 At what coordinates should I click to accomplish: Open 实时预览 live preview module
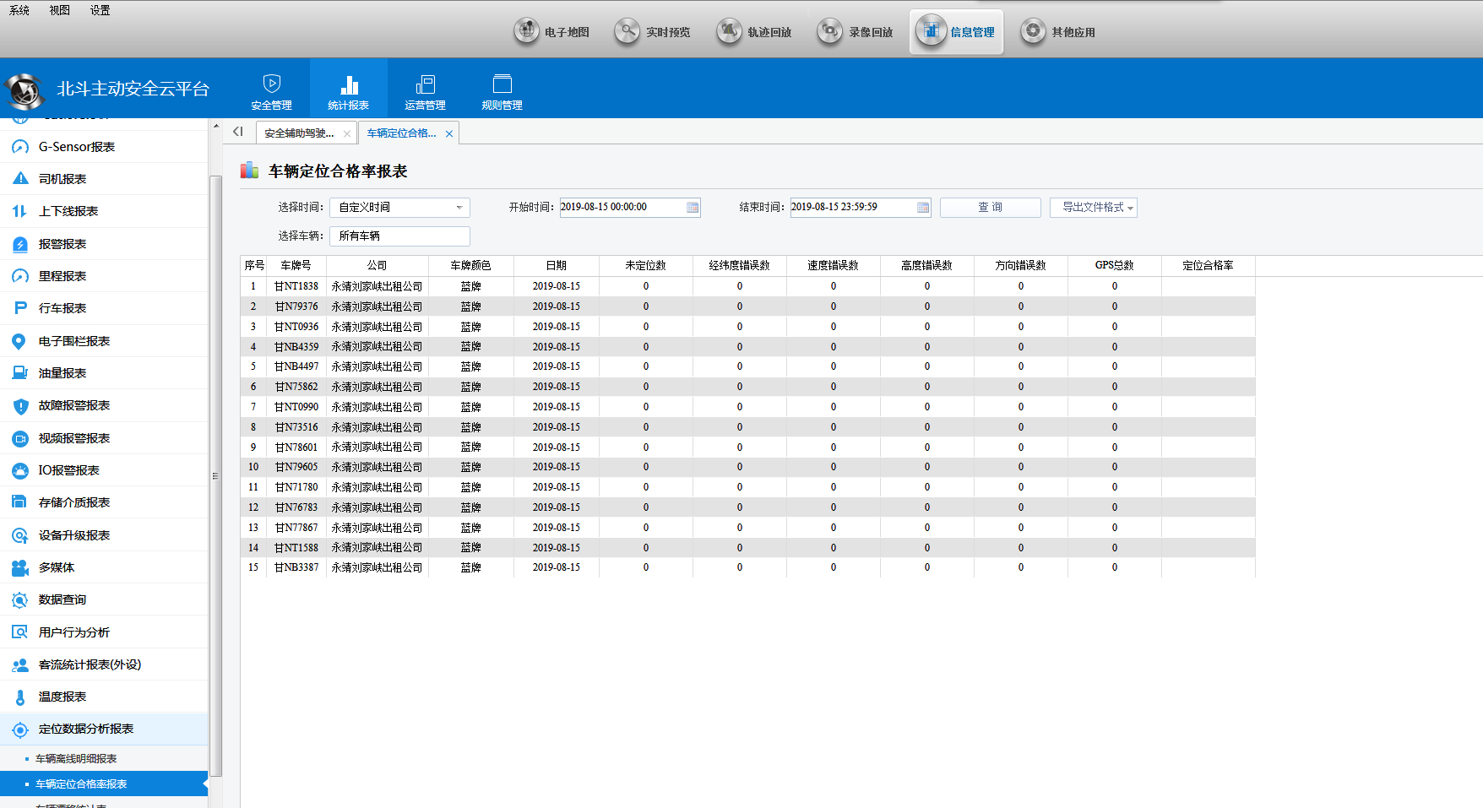click(x=653, y=32)
